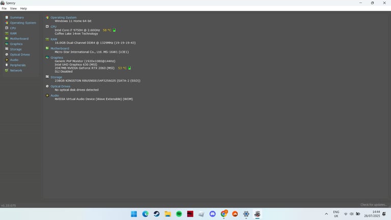The image size is (391, 220).
Task: Launch Microsoft Edge from the taskbar
Action: 145,214
